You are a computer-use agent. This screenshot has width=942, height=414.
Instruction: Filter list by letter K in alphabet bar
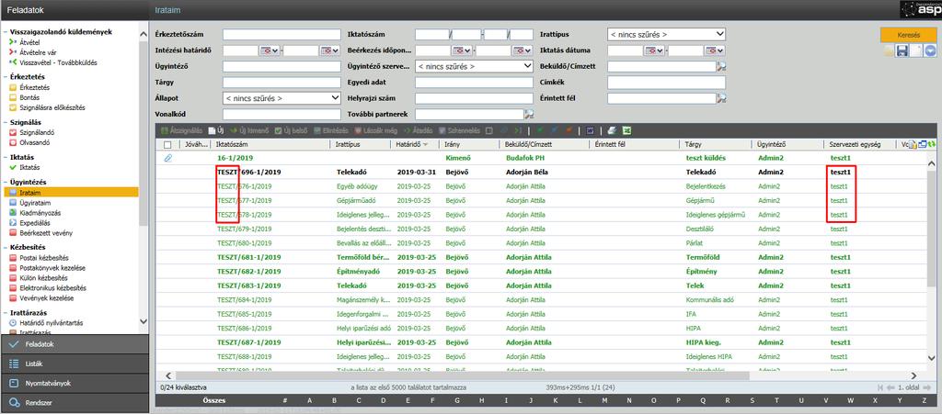(x=556, y=400)
